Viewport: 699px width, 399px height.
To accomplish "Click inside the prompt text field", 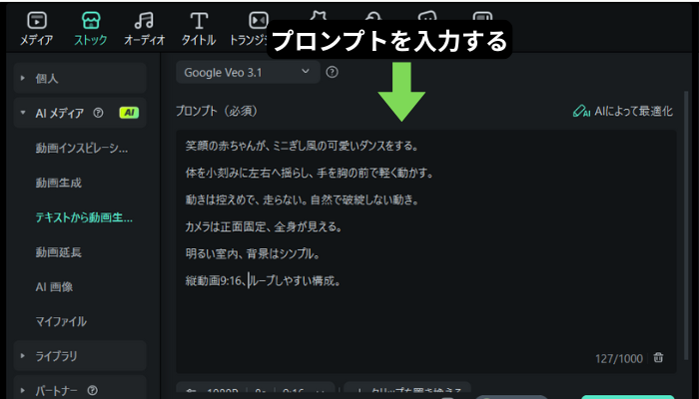I will pyautogui.click(x=425, y=251).
